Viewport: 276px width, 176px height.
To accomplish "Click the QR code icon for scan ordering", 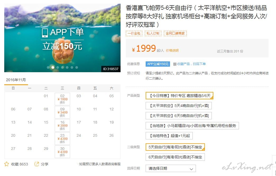I will pos(175,64).
